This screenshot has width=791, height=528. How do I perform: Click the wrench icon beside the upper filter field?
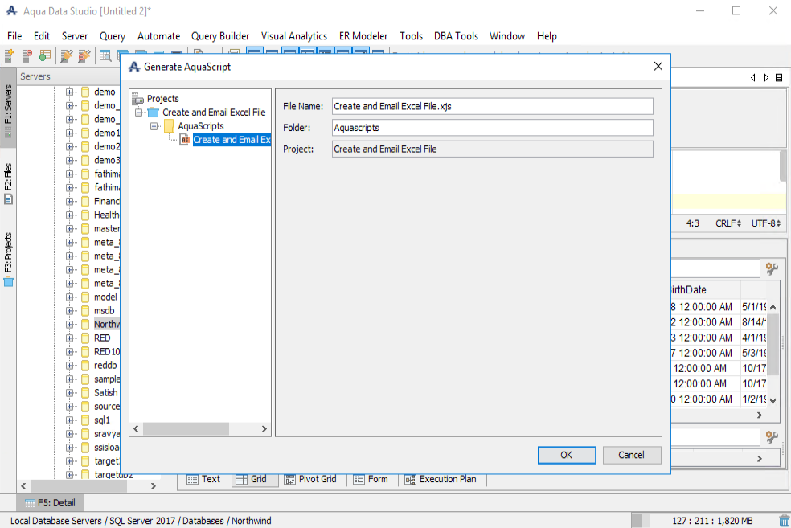(x=772, y=268)
